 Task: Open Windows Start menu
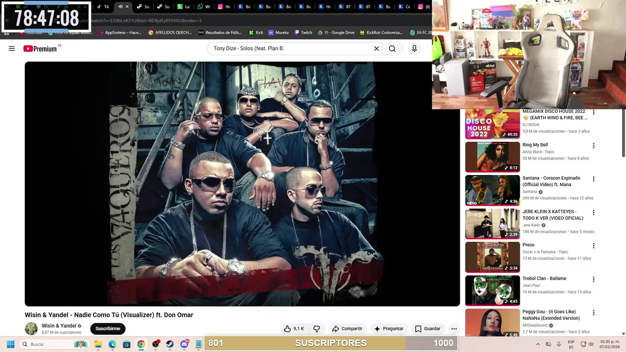coord(10,344)
